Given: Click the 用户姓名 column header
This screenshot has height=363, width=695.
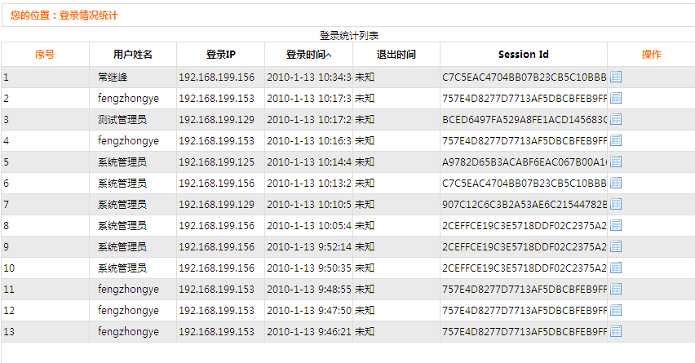Looking at the screenshot, I should 133,55.
